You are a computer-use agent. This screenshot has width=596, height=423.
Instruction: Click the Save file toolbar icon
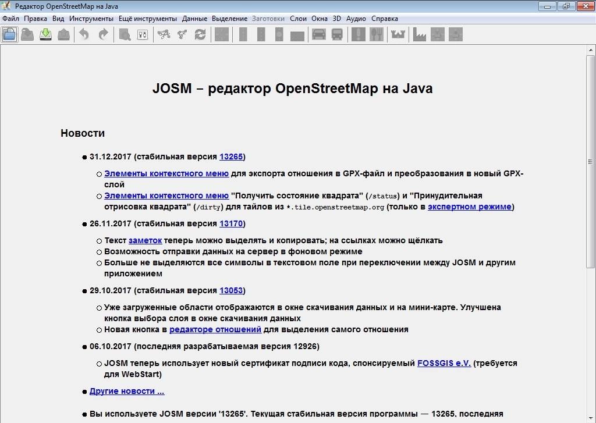pyautogui.click(x=27, y=34)
